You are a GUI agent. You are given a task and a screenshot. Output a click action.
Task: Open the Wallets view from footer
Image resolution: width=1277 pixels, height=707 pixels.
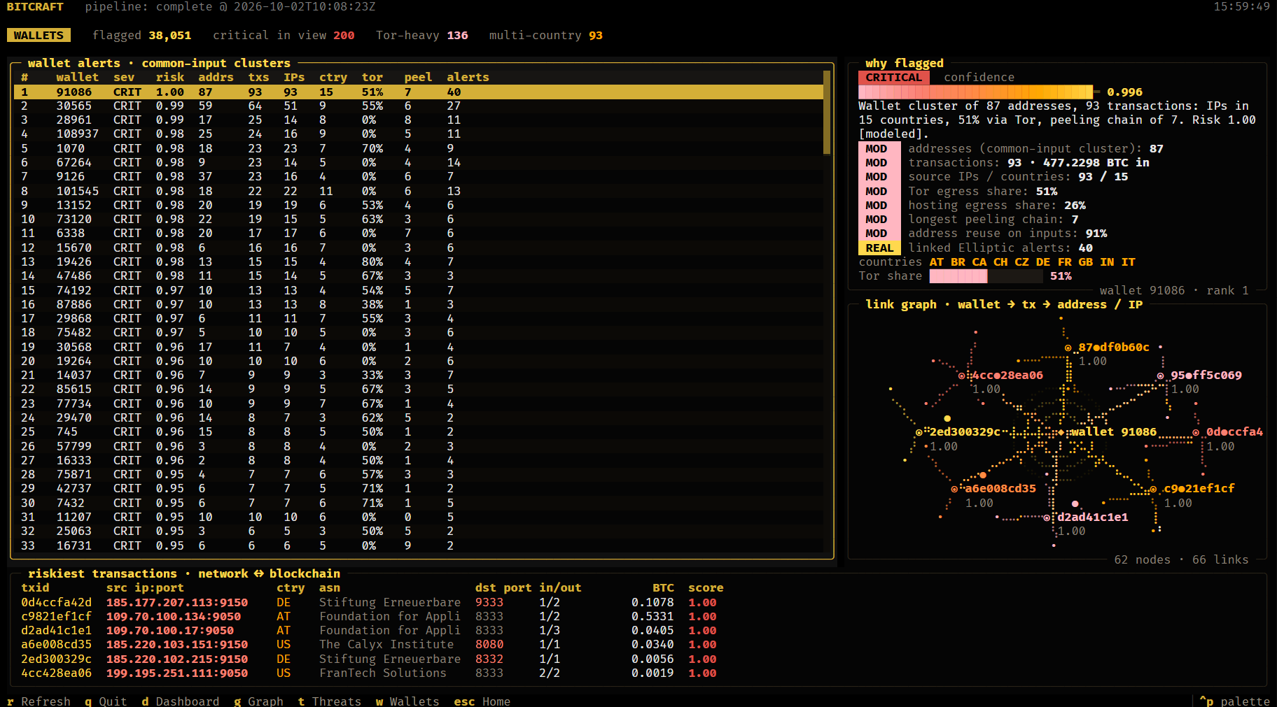tap(407, 701)
